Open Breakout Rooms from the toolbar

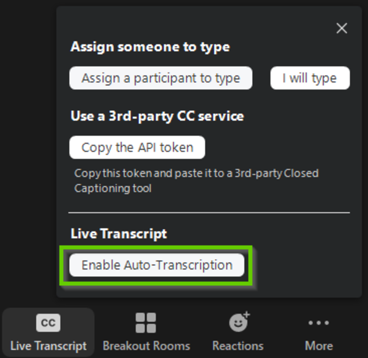click(x=146, y=331)
